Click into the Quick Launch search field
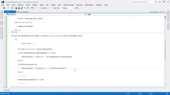The image size is (170, 95). coord(143,2)
